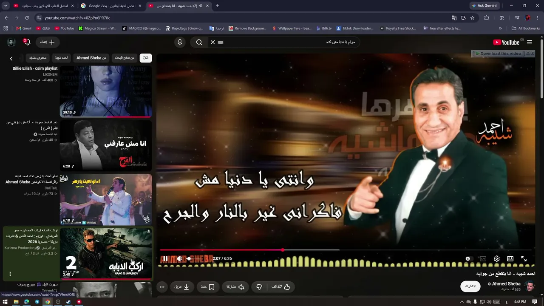544x306 pixels.
Task: Like the video with thumbs-up button
Action: click(281, 287)
